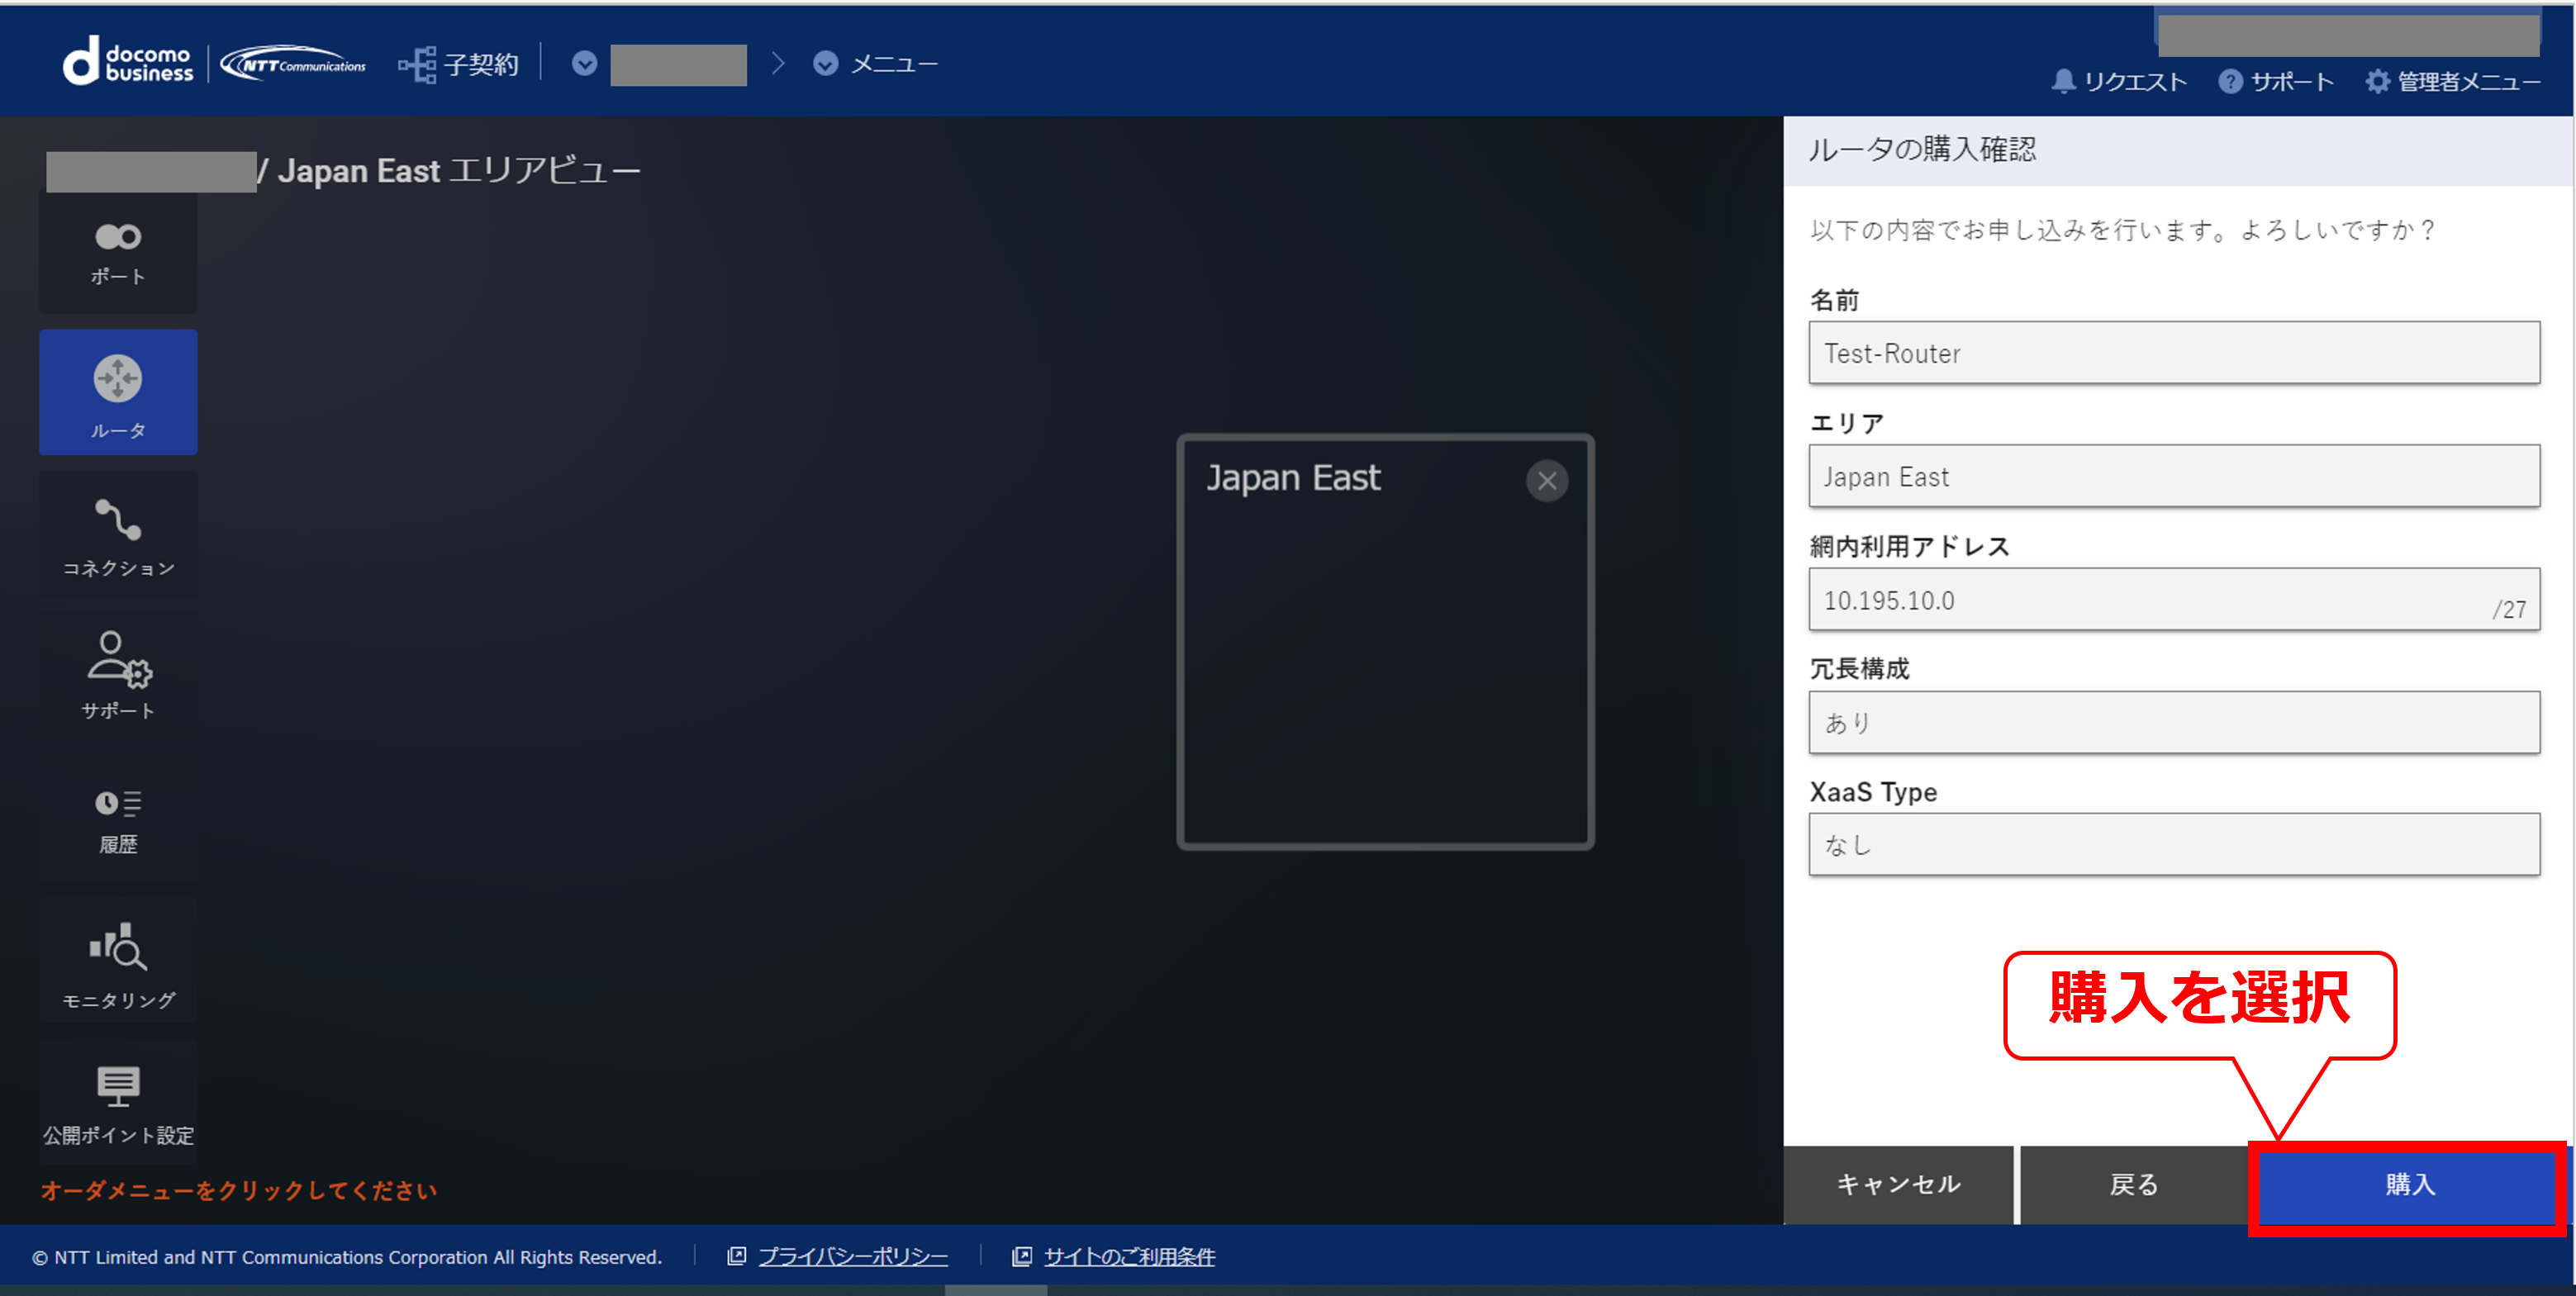Click the 網内利用アドレス field 10.195.10.0
Screen dimensions: 2576x1296
tap(2174, 599)
